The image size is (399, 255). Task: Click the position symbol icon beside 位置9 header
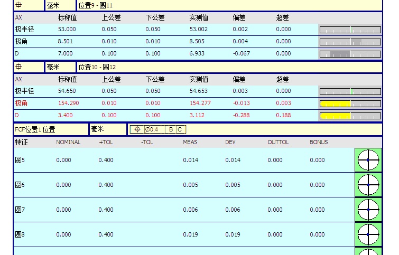(18, 5)
